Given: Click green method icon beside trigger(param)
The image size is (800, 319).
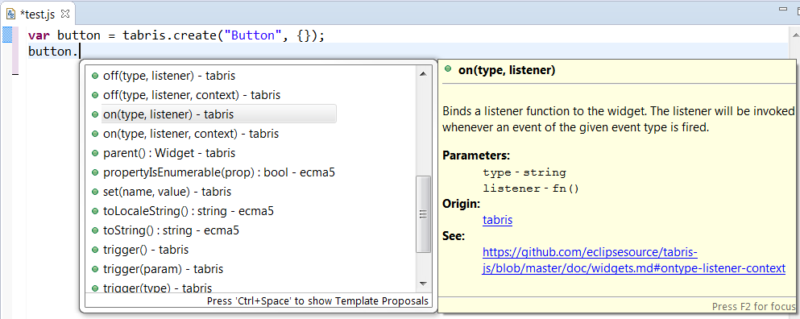Looking at the screenshot, I should point(94,270).
